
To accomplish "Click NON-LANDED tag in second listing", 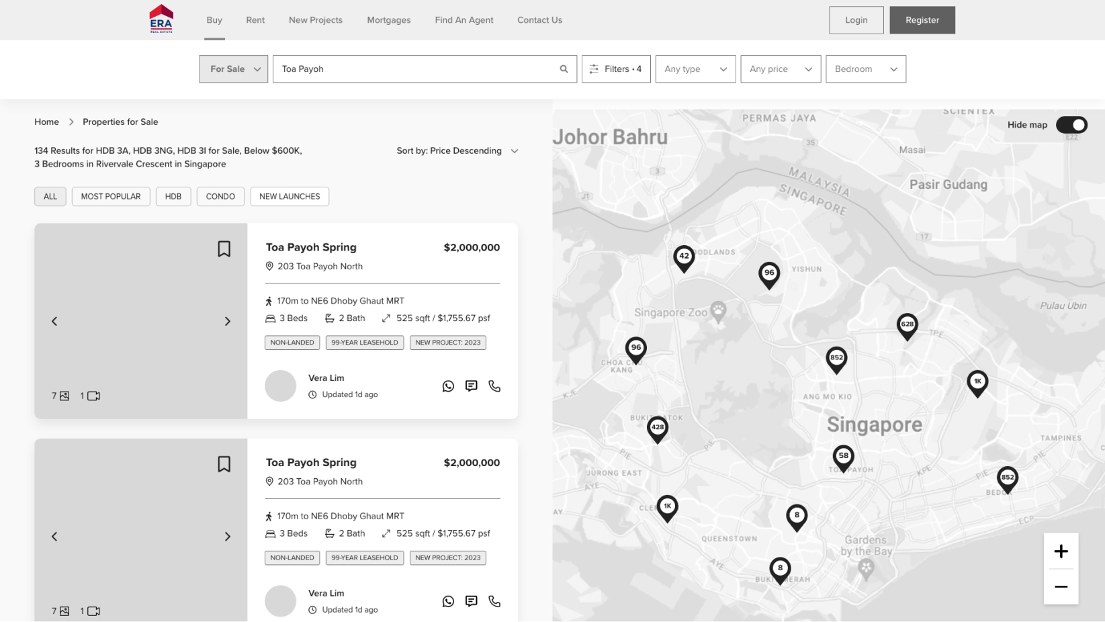I will tap(292, 558).
